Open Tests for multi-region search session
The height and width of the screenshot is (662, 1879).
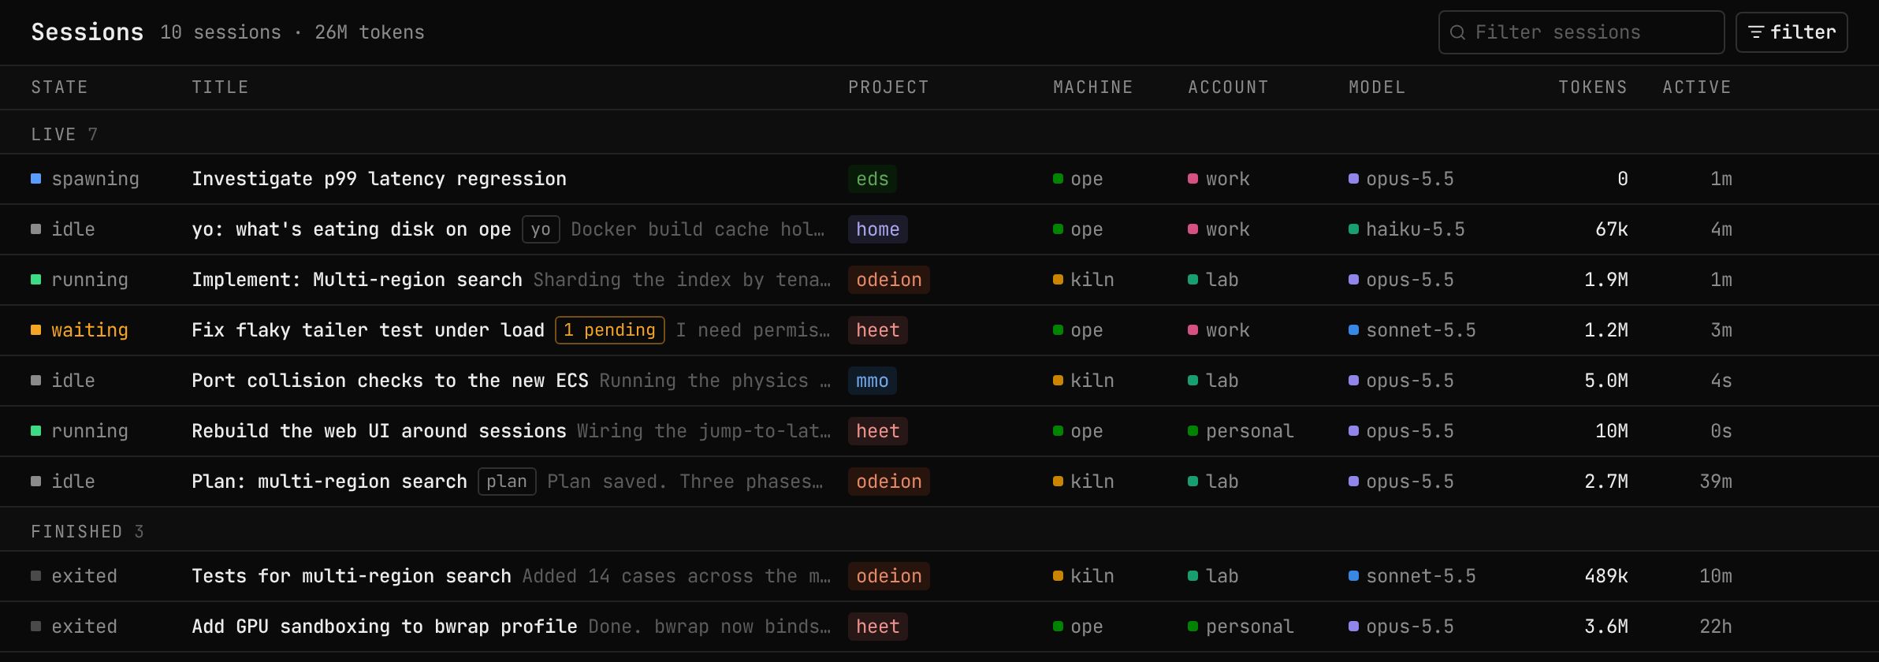[x=352, y=576]
